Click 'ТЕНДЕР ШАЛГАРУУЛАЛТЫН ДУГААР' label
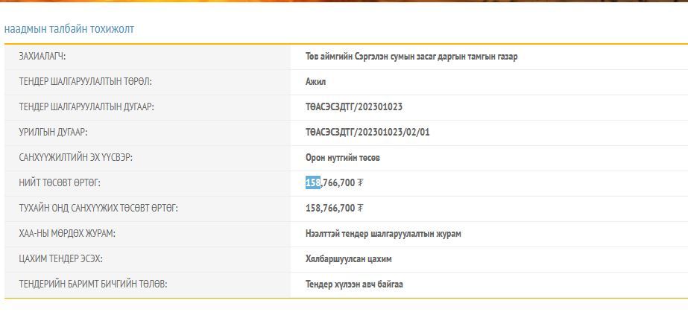This screenshot has width=688, height=318. point(86,107)
